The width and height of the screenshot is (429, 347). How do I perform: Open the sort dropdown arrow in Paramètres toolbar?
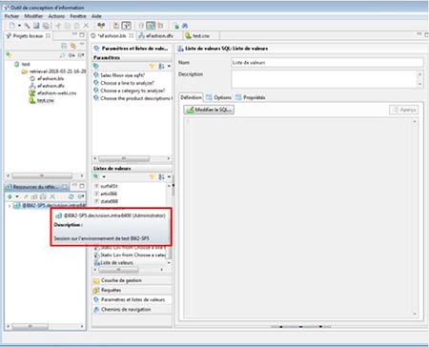pos(169,66)
